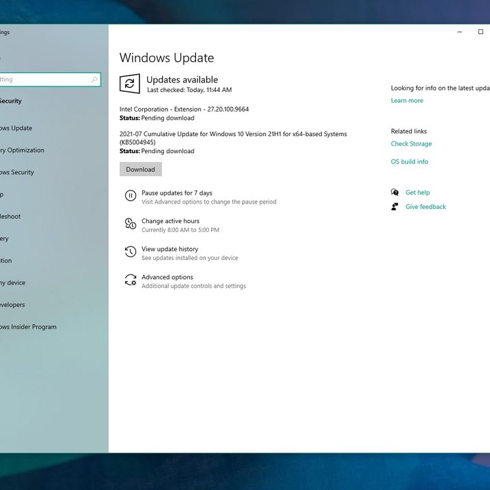Select Delivery Optimization in the sidebar
The height and width of the screenshot is (490, 490).
click(22, 150)
